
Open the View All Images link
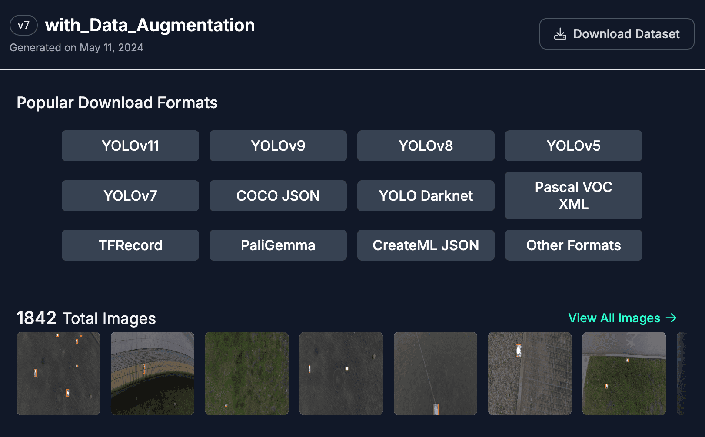coord(622,318)
